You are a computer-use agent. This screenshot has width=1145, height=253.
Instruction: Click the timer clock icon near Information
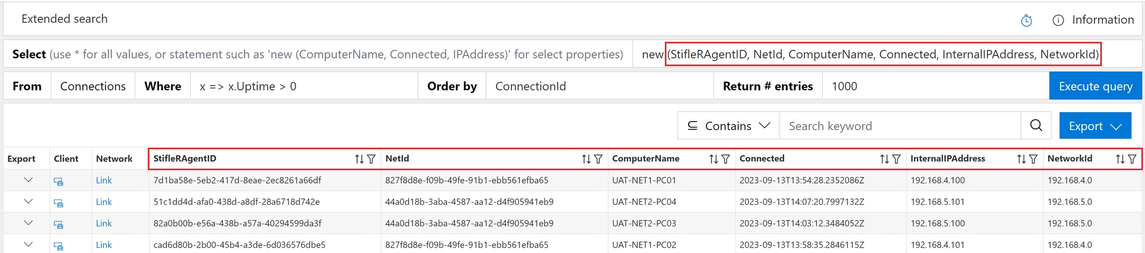(1026, 20)
